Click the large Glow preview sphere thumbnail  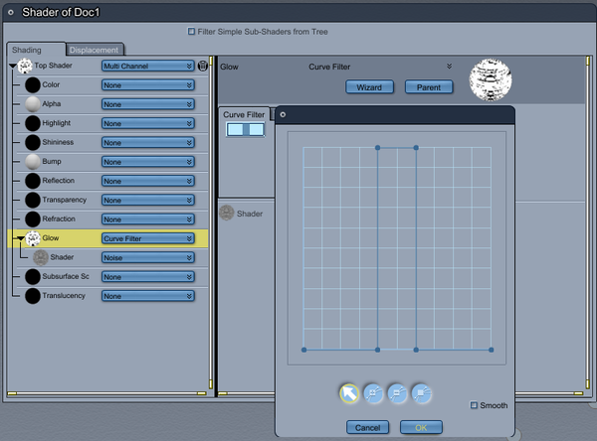click(491, 79)
